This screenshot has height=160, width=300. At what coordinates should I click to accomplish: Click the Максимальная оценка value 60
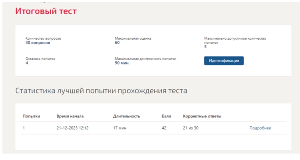tap(117, 43)
